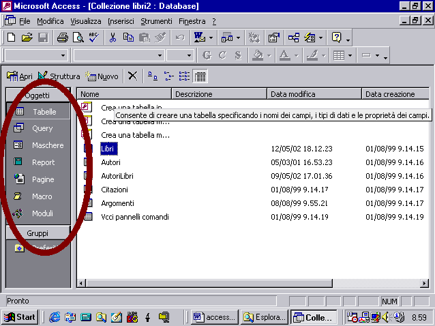
Task: Click the Struttura button
Action: (x=59, y=76)
